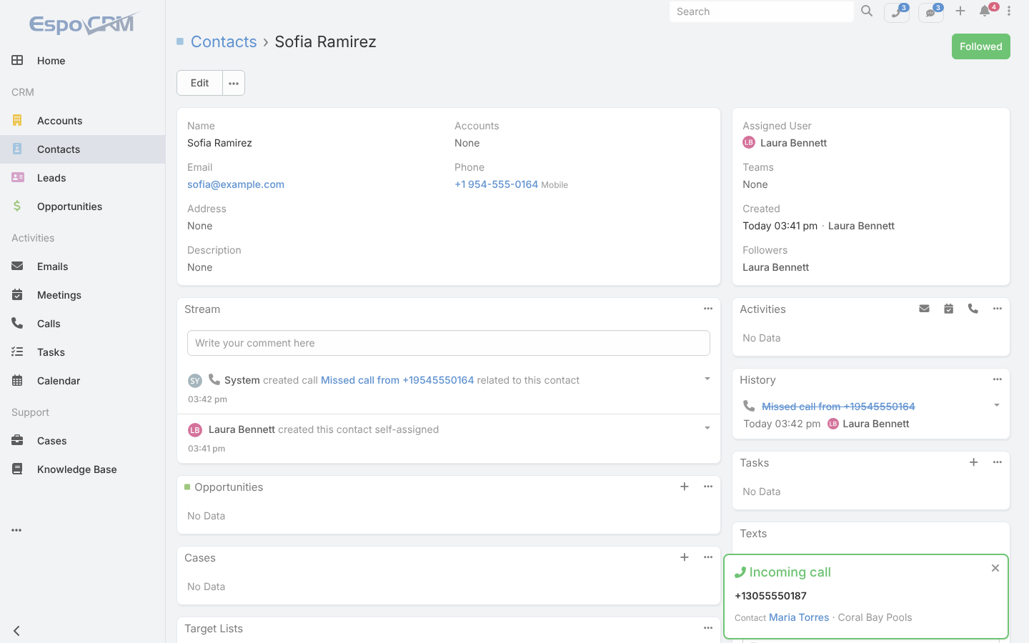1029x643 pixels.
Task: Open Maria Torres contact from incoming call
Action: [799, 617]
